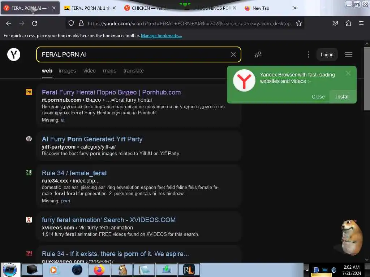Close the first FERAL PORN AI tab

(x=54, y=8)
